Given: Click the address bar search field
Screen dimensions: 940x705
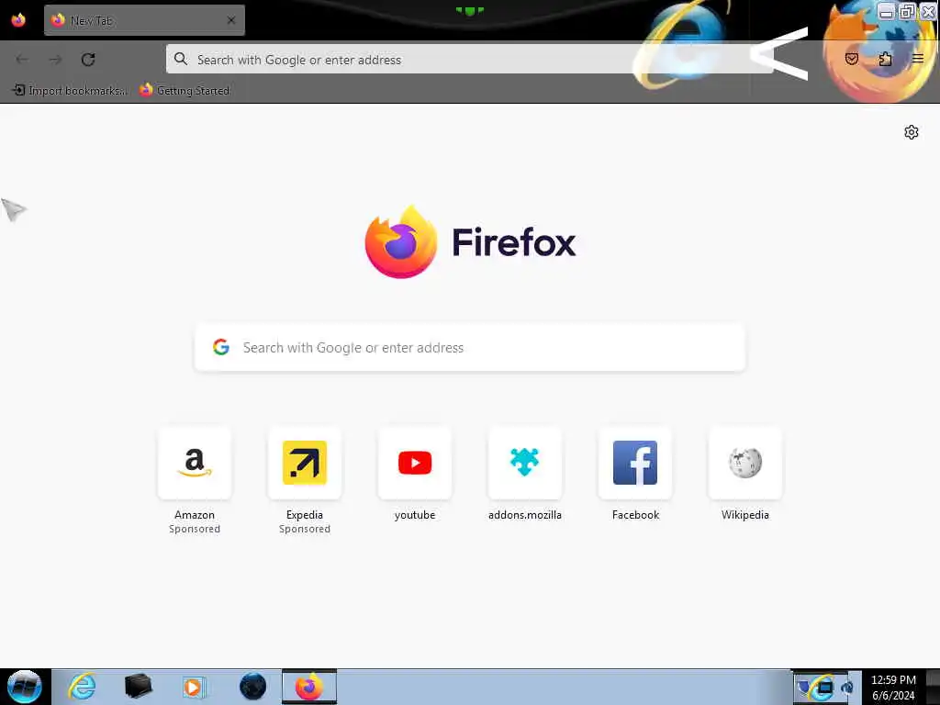Looking at the screenshot, I should (469, 60).
